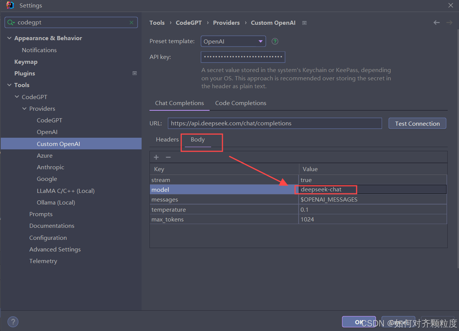Collapse the Appearance & Behavior section
459x331 pixels.
9,38
